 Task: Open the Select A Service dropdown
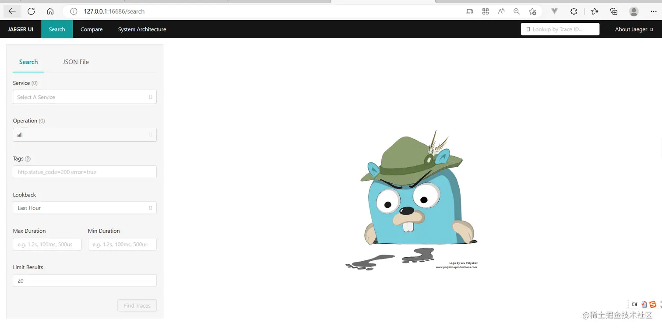[85, 97]
